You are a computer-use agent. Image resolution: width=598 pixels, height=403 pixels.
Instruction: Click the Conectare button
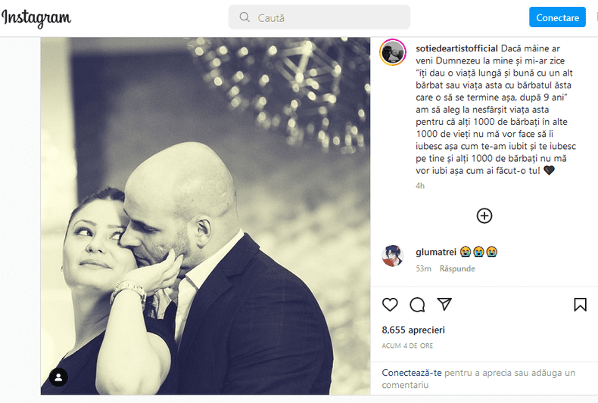[557, 17]
